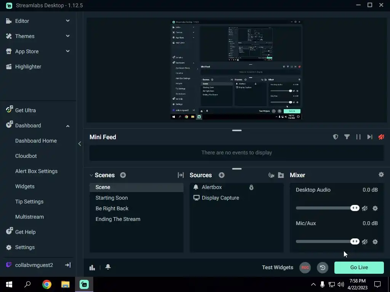Go to Widgets page
The image size is (390, 292).
(x=25, y=186)
